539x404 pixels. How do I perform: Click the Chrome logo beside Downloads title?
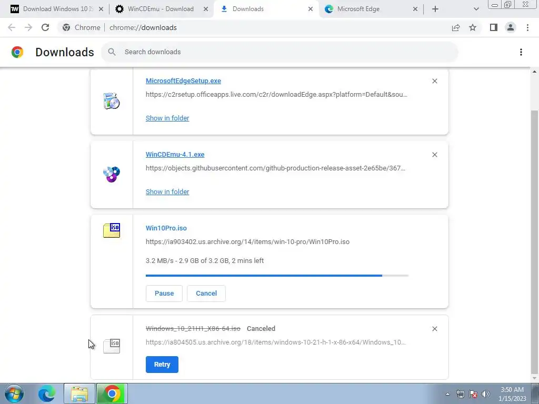point(17,52)
